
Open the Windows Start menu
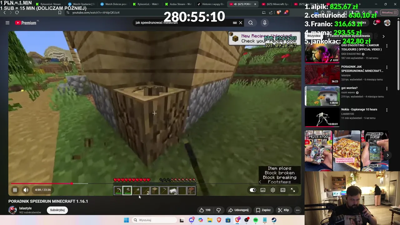(126, 220)
